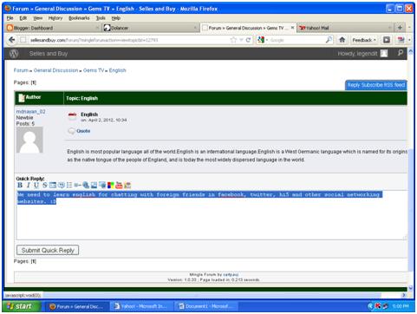The height and width of the screenshot is (314, 417).
Task: Open the Tools menu
Action: [x=101, y=18]
